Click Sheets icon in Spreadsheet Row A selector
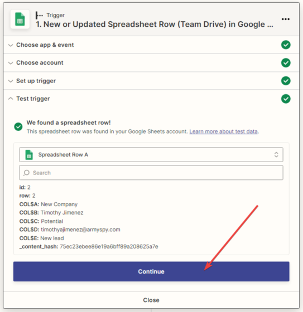Screen dimensions: 303x312 pyautogui.click(x=29, y=155)
